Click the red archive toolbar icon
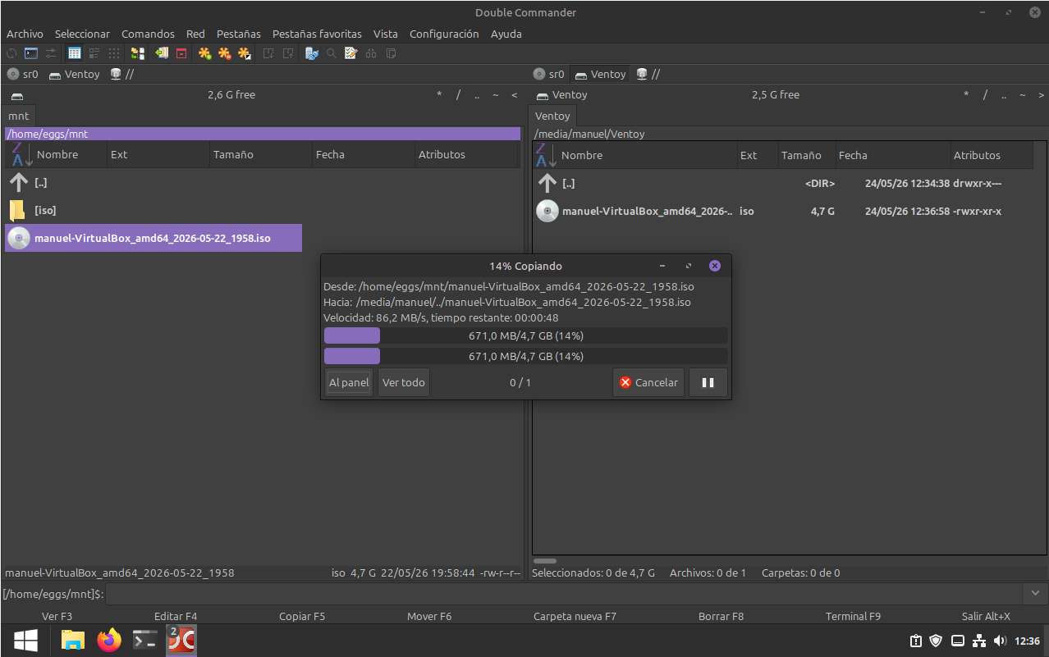This screenshot has height=657, width=1049. [181, 53]
